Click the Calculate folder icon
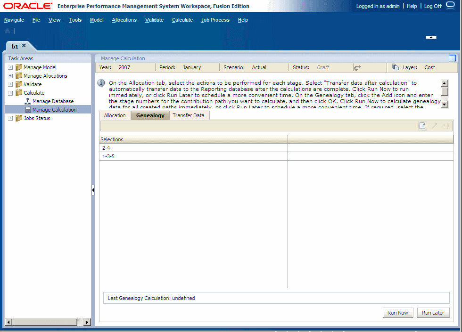462x332 pixels. coord(18,92)
